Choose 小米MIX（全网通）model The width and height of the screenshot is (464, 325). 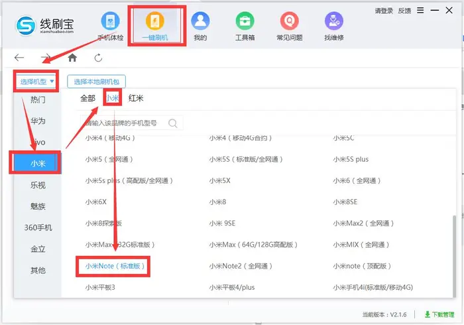coord(361,245)
